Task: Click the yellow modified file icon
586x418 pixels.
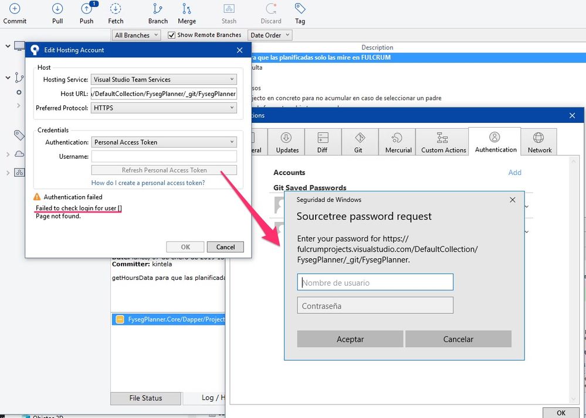Action: click(x=120, y=319)
